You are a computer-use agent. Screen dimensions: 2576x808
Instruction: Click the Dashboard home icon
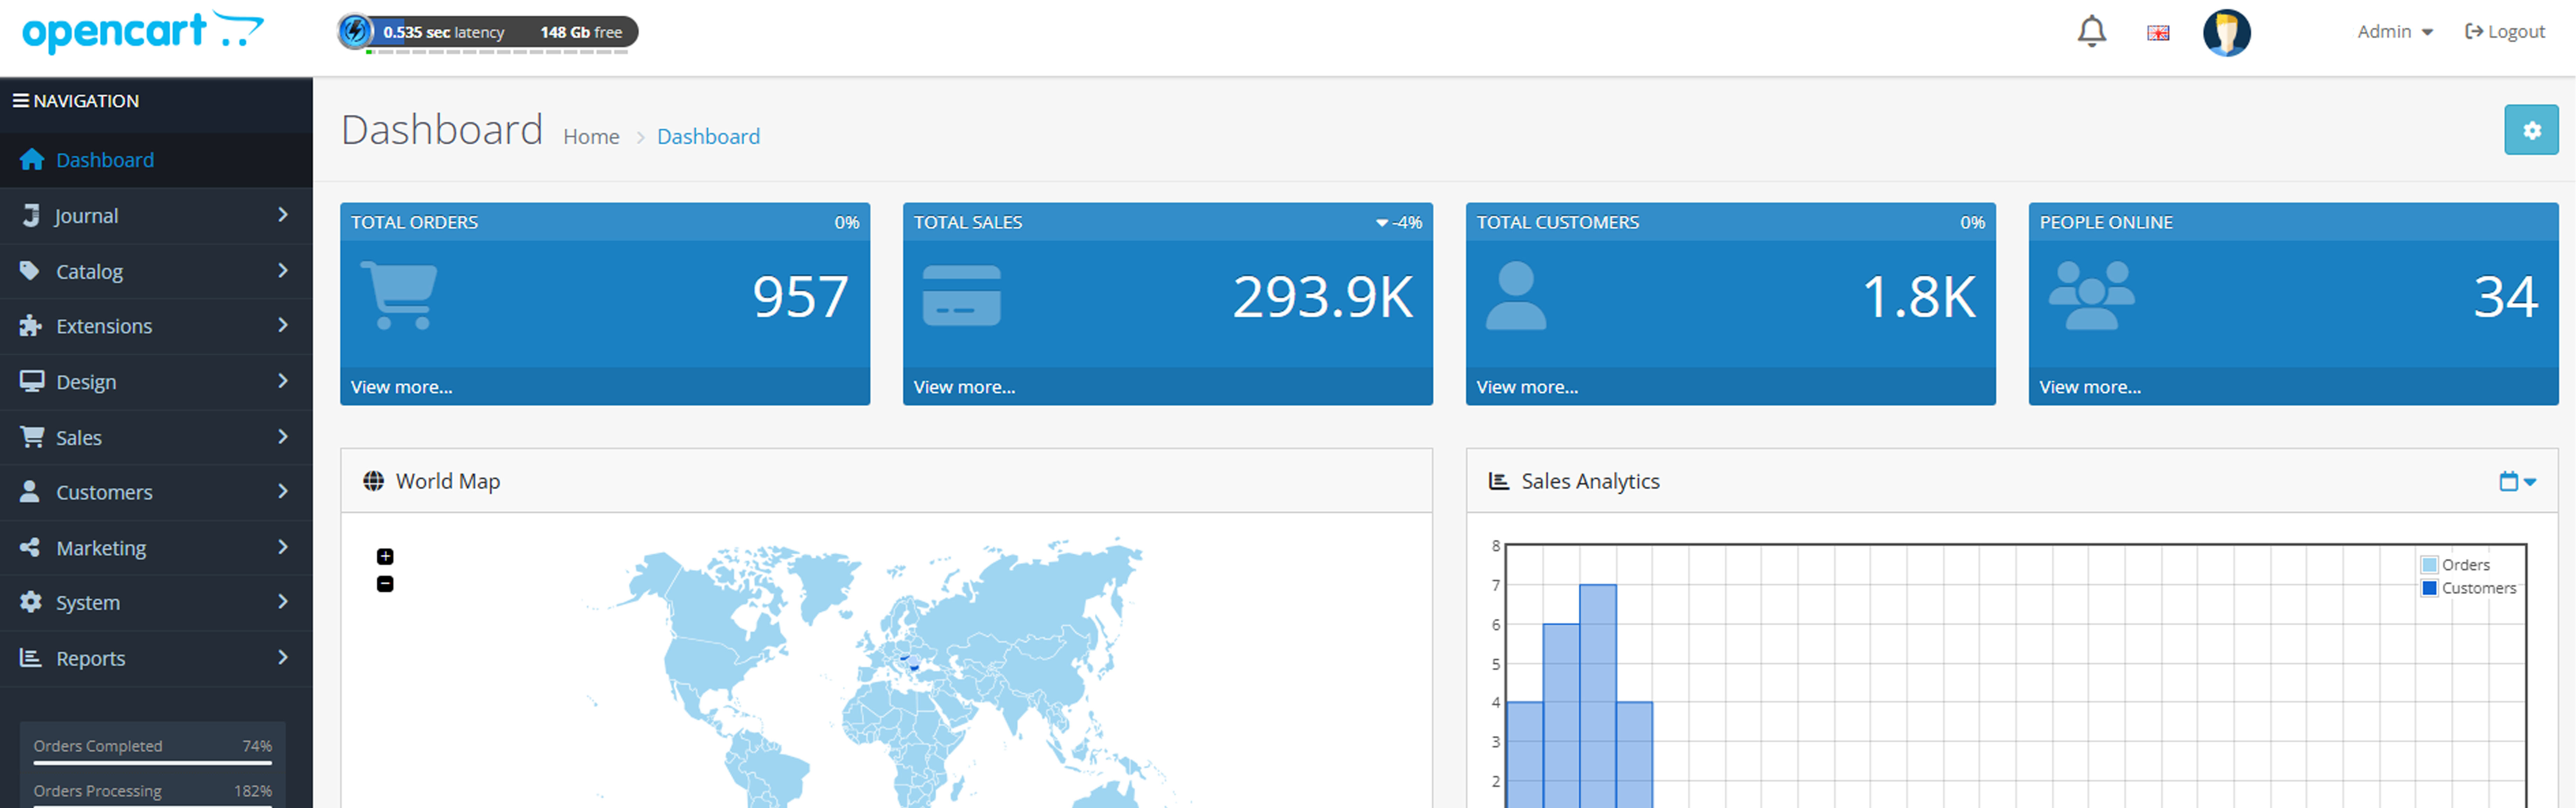(32, 159)
